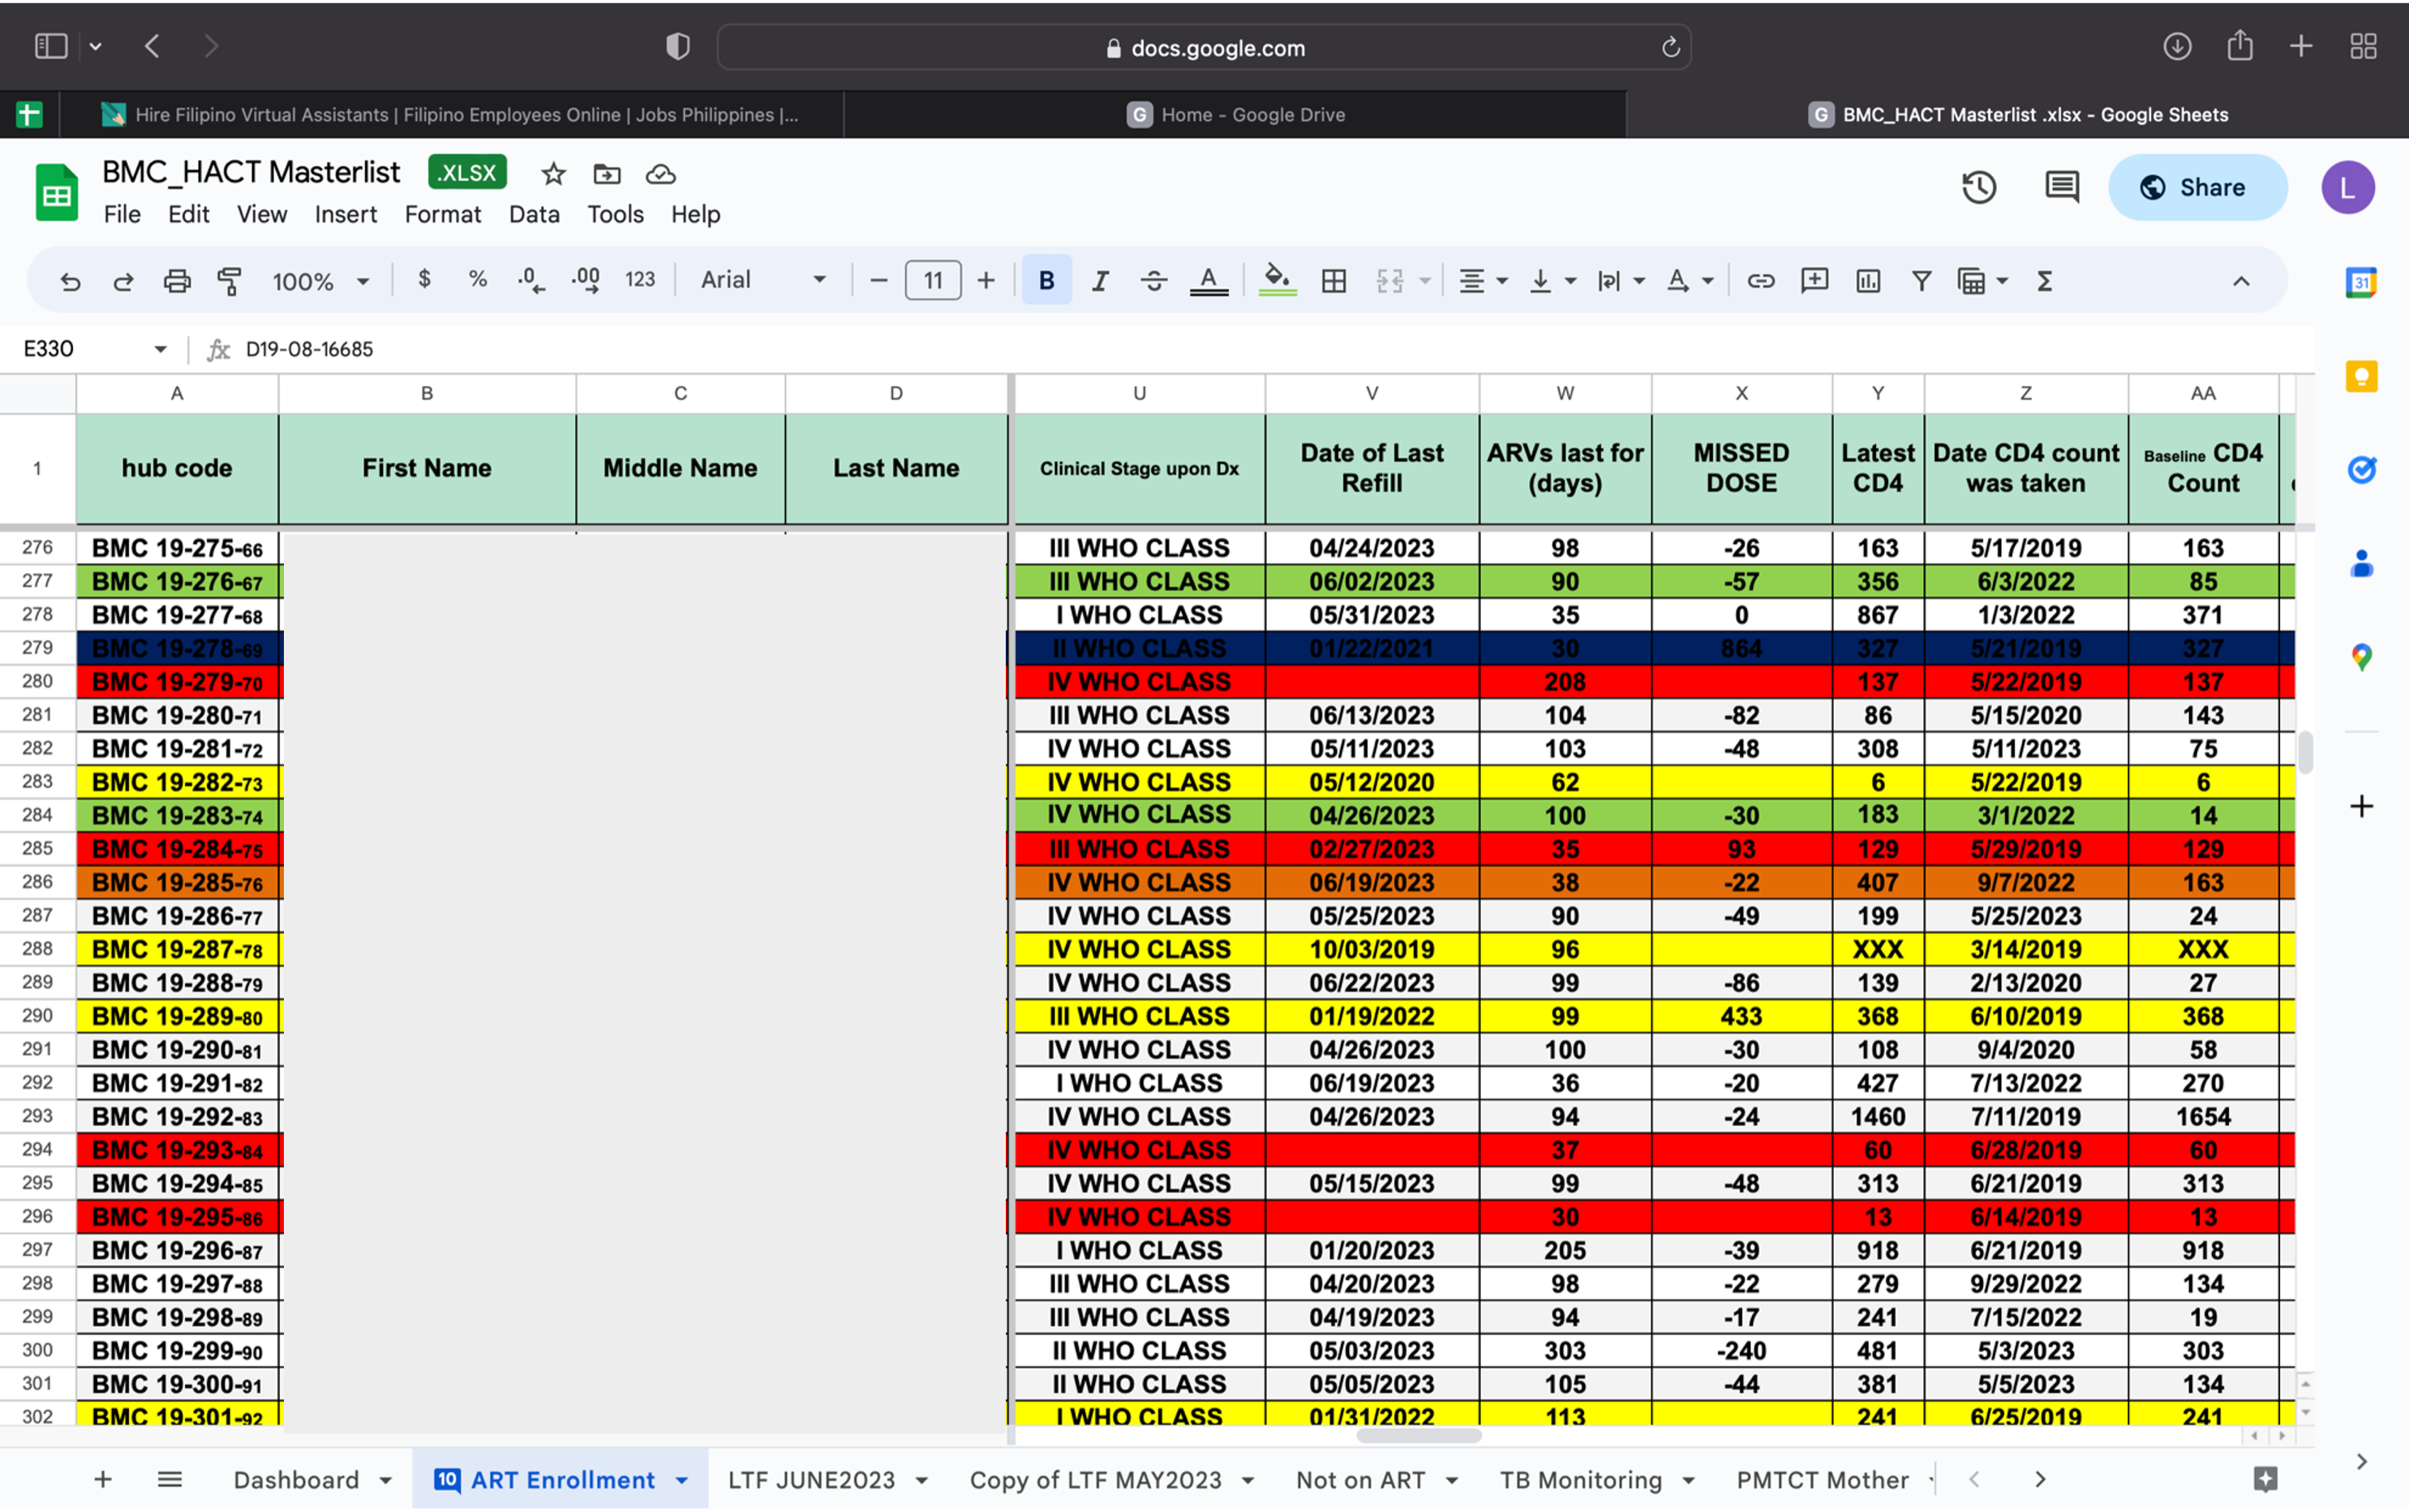The image size is (2409, 1512).
Task: Expand the cell name box dropdown
Action: (160, 349)
